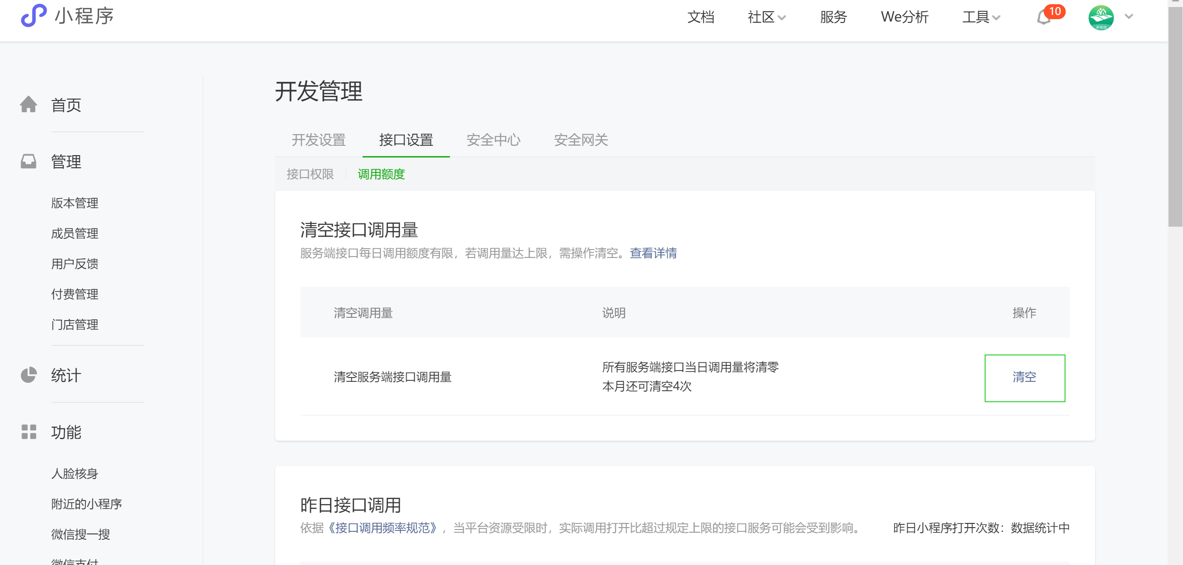Open the notification bell with 10 badge

(1043, 18)
